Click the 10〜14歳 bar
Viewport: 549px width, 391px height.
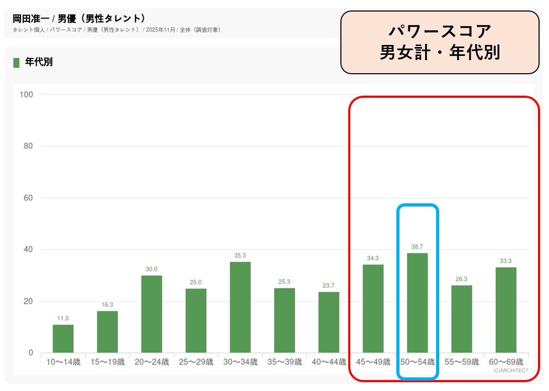click(x=63, y=339)
